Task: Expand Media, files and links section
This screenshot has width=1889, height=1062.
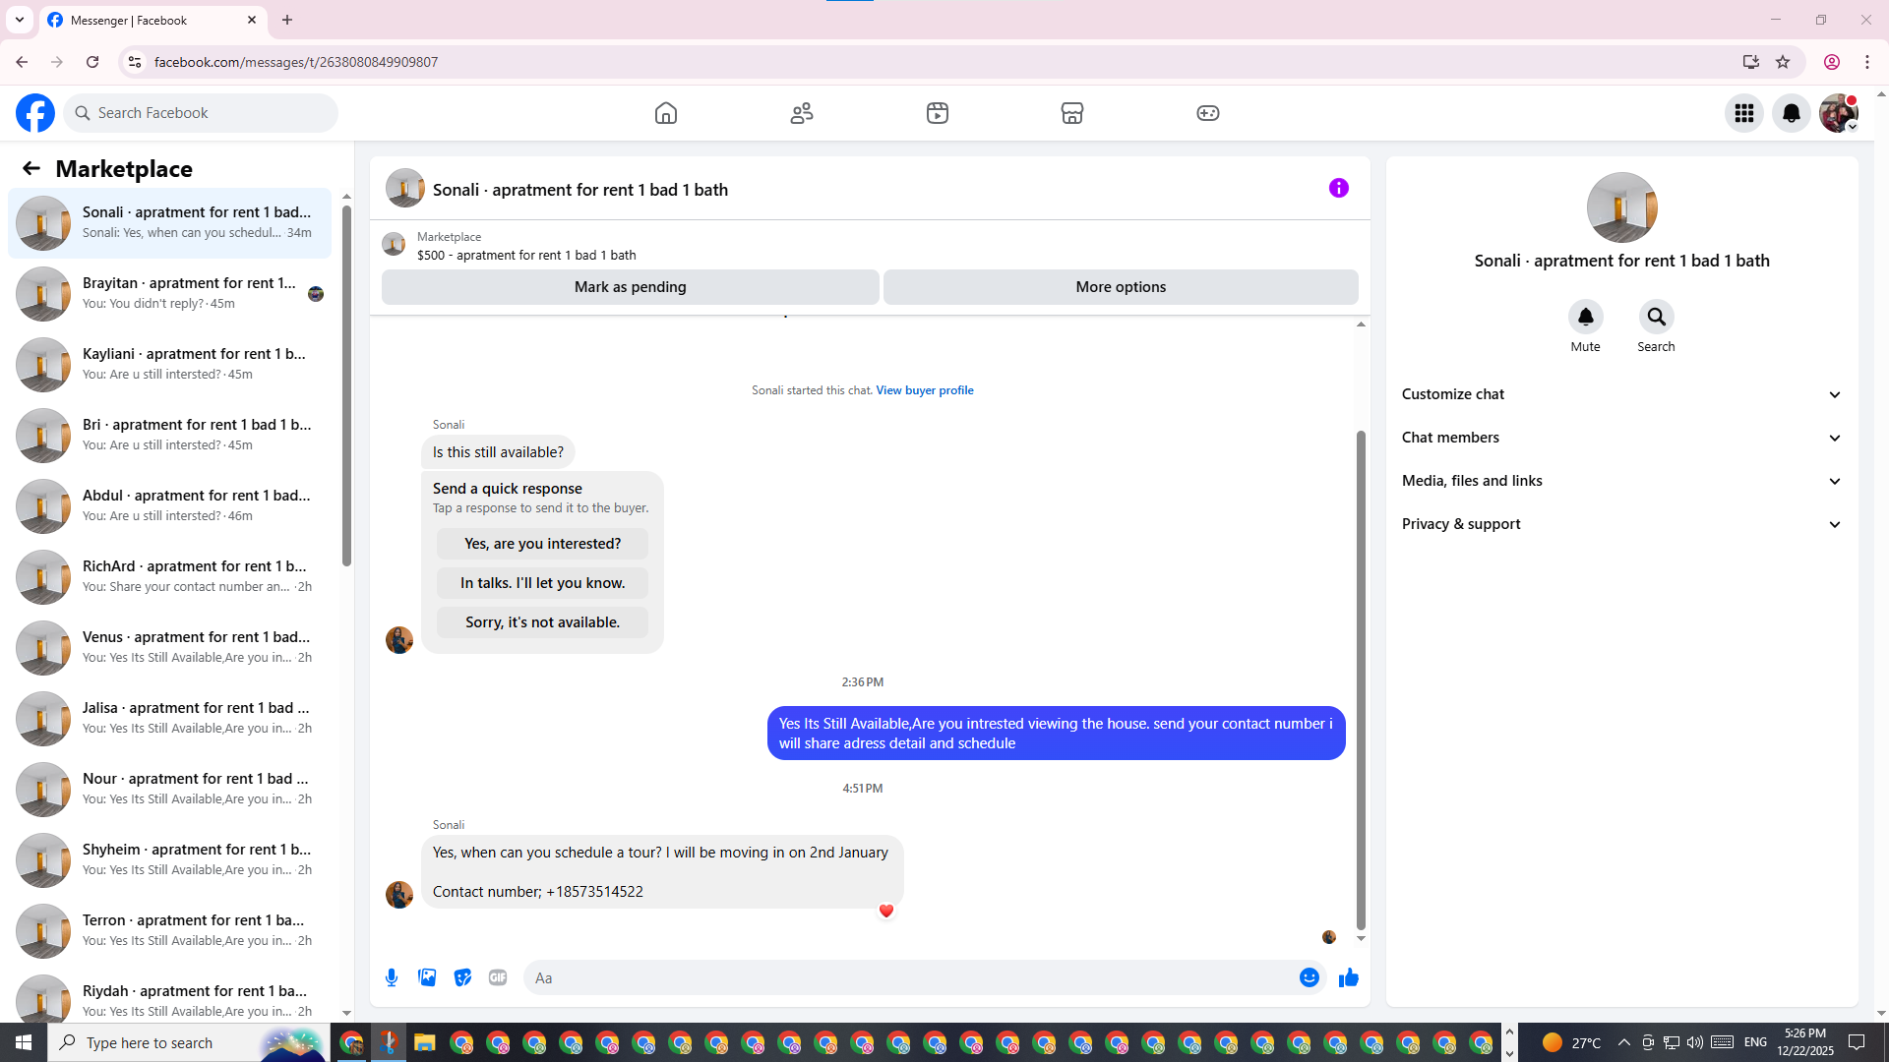Action: [x=1621, y=481]
